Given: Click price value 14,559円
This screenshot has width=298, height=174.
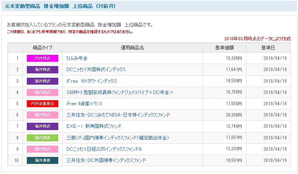Looking at the screenshot, I should tap(234, 81).
